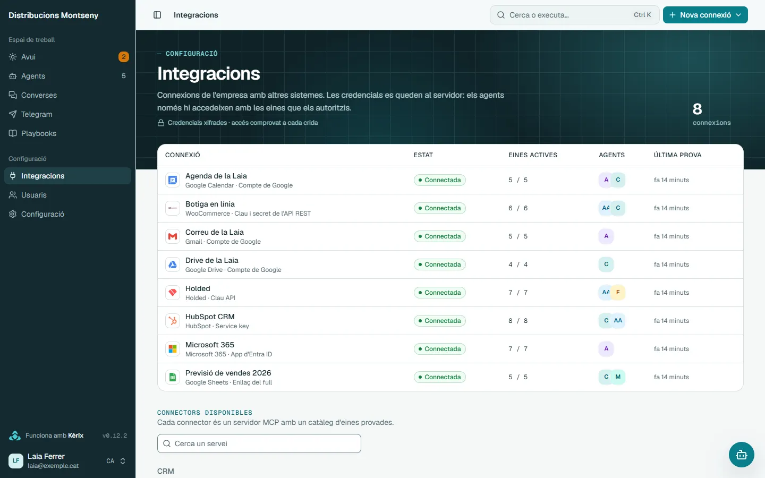Click the Holded logo icon
765x478 pixels.
coord(173,293)
